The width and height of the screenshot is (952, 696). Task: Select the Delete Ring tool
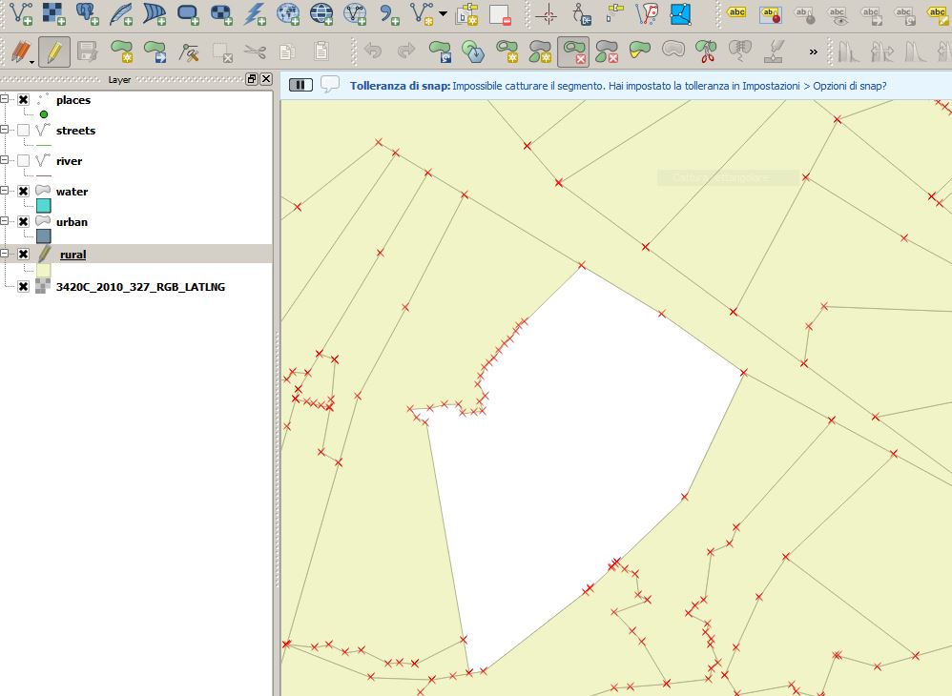(573, 51)
